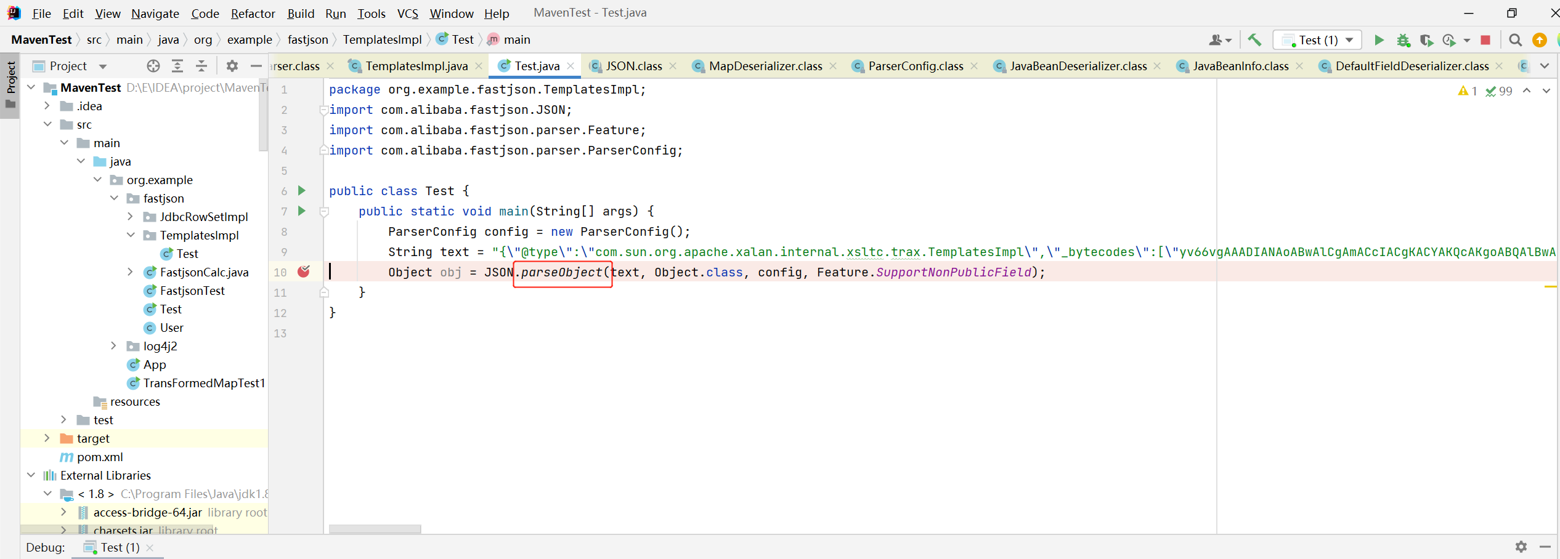This screenshot has width=1560, height=559.
Task: Open the Test (1) run configuration dropdown
Action: [x=1318, y=40]
